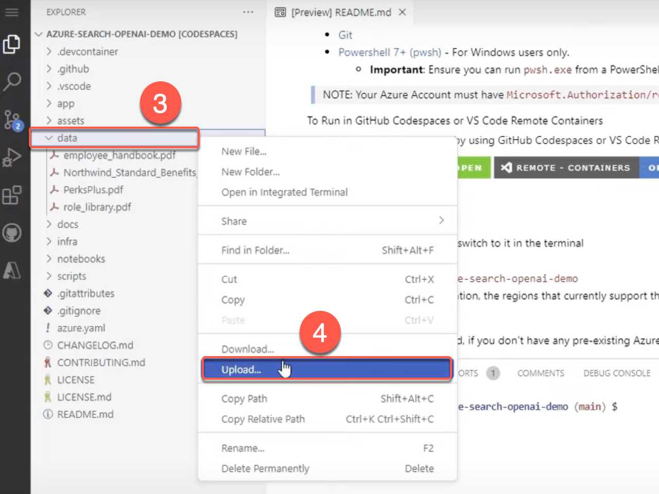Select Copy Relative Path menu entry
The width and height of the screenshot is (659, 494).
click(327, 419)
